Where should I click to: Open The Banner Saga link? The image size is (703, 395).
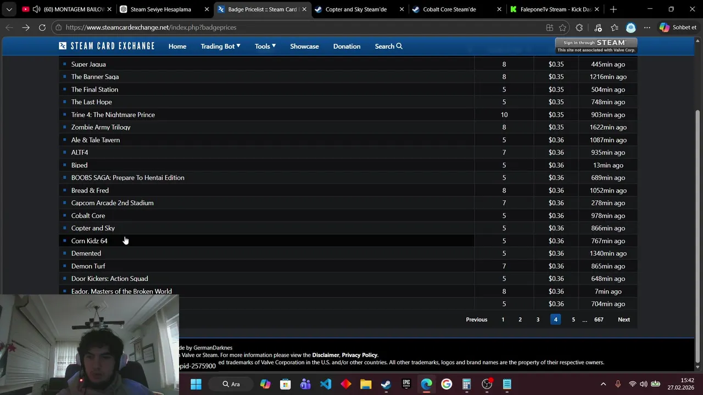point(95,77)
